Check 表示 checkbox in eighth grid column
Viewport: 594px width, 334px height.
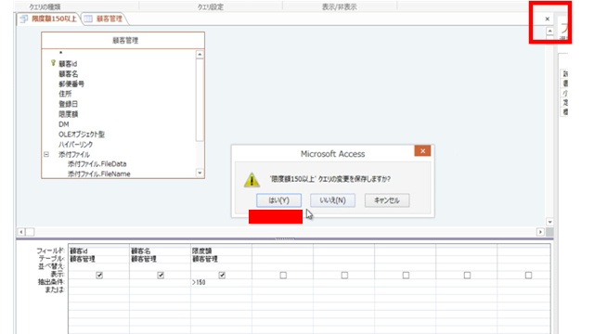click(x=528, y=276)
